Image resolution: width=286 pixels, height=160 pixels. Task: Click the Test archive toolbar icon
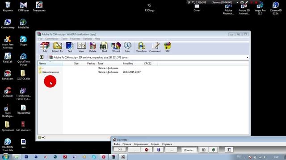click(70, 47)
